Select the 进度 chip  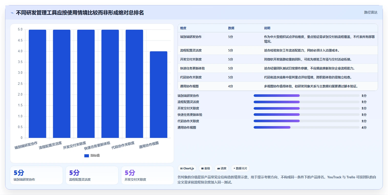point(222,168)
